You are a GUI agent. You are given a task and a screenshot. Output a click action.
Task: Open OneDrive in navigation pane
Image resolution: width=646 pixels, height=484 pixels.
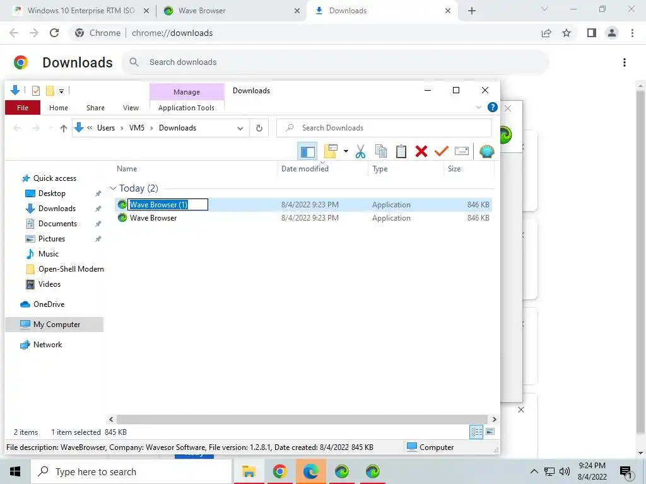(x=49, y=304)
